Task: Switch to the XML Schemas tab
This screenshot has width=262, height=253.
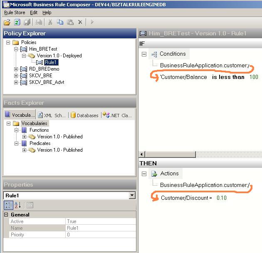Action: point(52,115)
